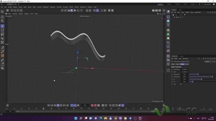The image size is (216, 121).
Task: Open the Simulate menu
Action: click(65, 7)
